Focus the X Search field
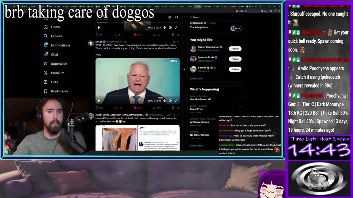Viewport: 353px width, 198px height. coord(215,17)
